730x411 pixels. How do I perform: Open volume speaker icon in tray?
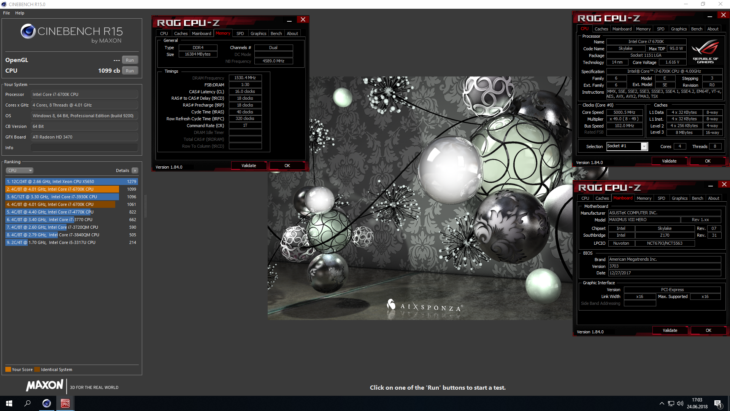coord(680,403)
